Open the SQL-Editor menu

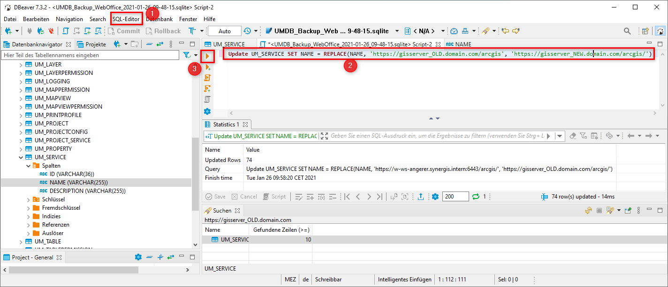click(126, 19)
